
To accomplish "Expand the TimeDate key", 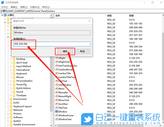I will [11, 95].
